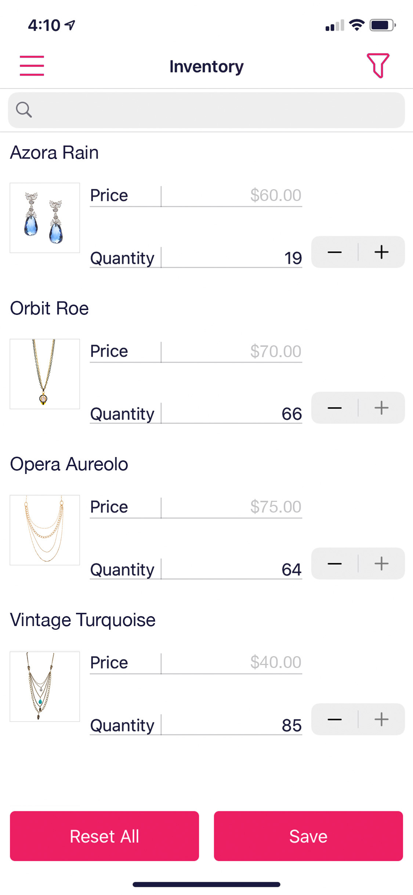413x895 pixels.
Task: Increase Azora Rain quantity
Action: 381,252
